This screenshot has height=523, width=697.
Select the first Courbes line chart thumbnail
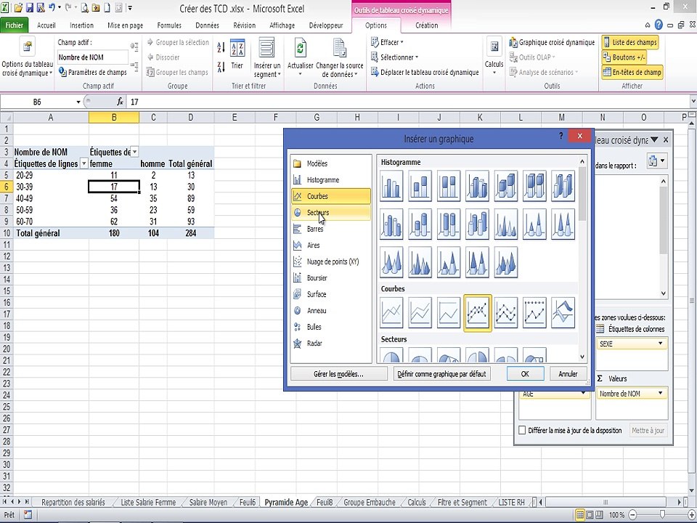(391, 312)
